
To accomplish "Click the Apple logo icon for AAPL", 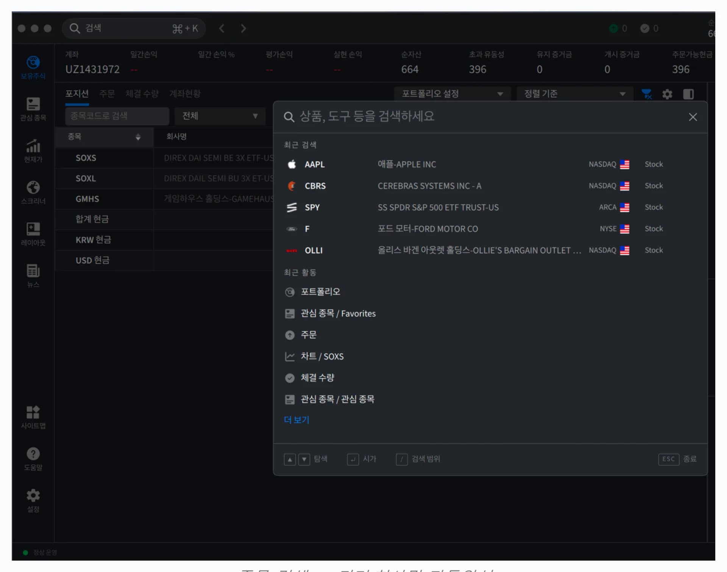I will 292,164.
